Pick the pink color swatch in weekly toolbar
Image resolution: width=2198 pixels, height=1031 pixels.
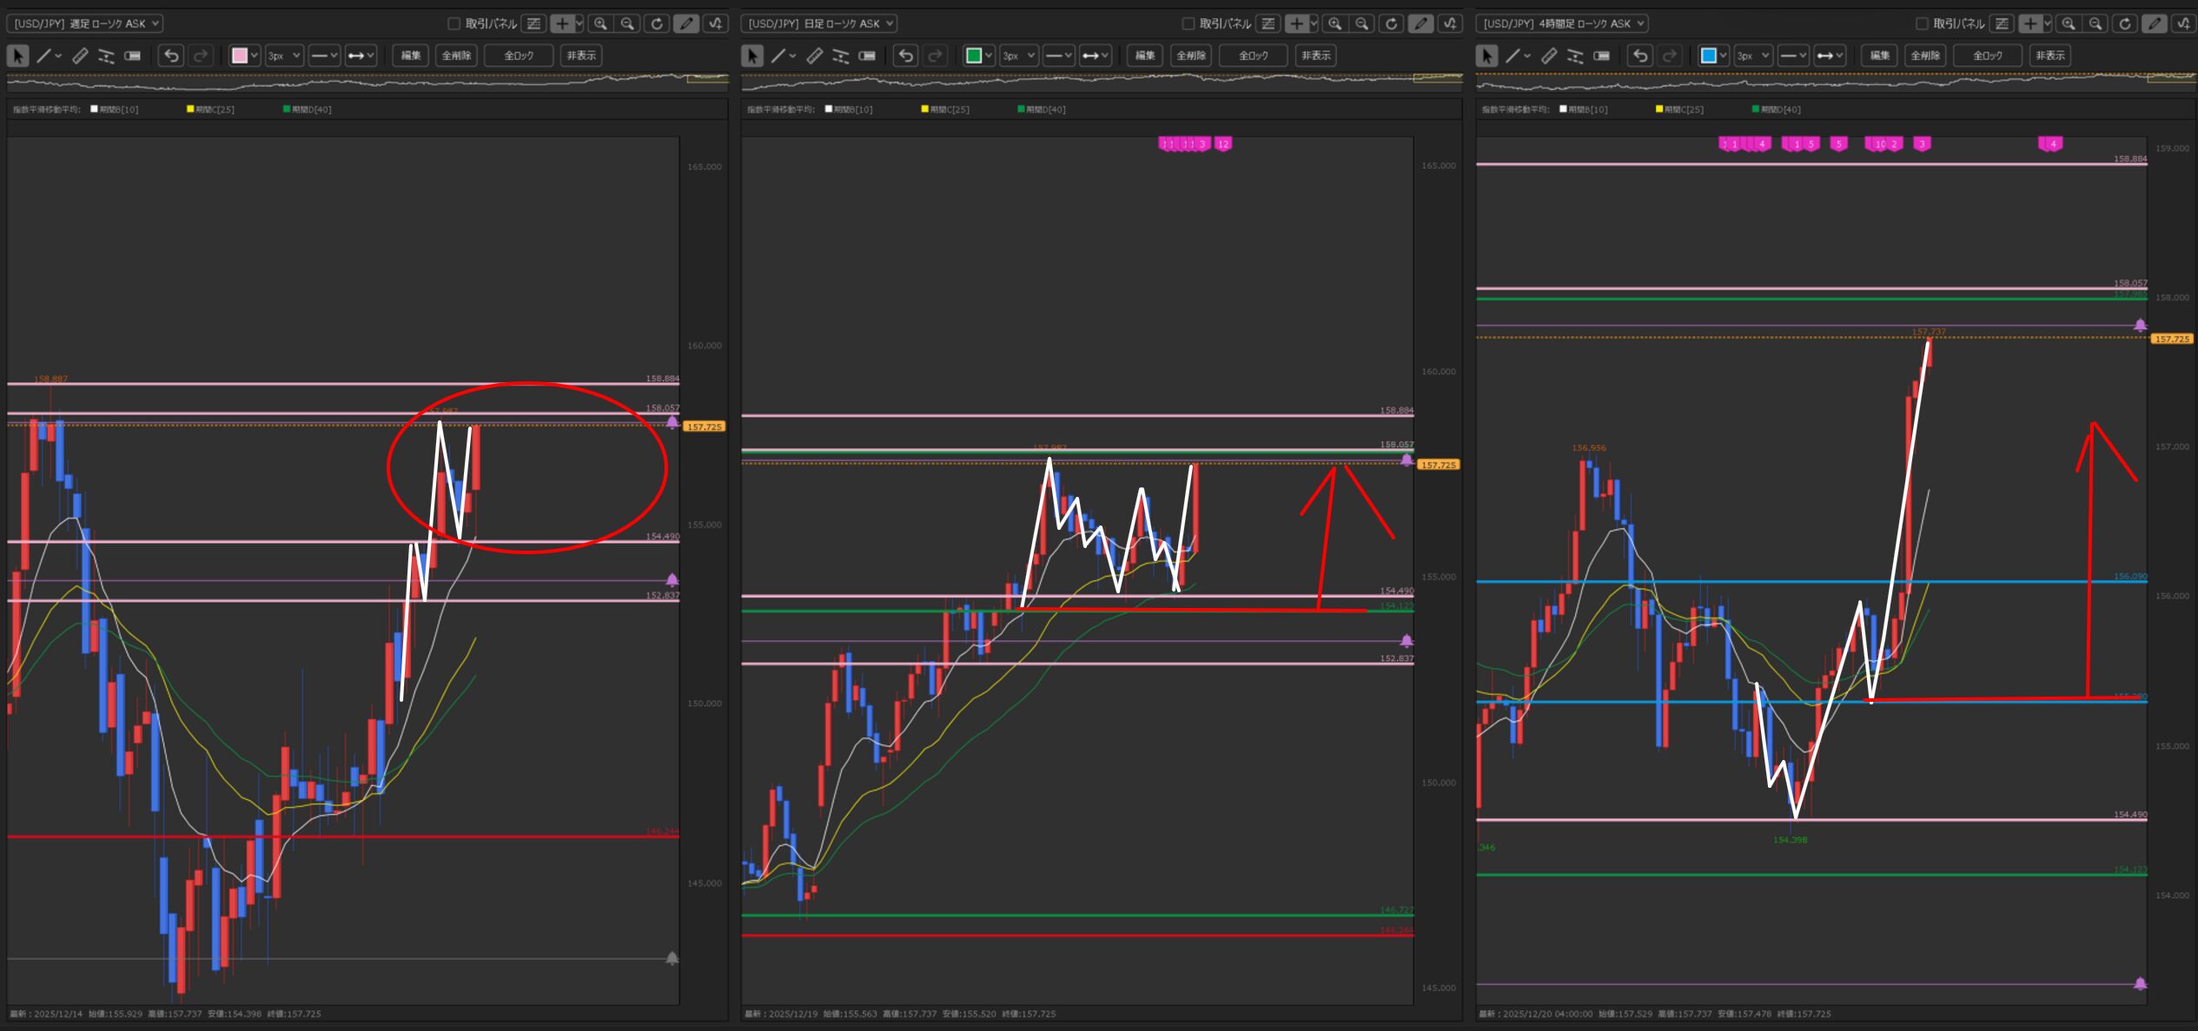click(x=240, y=56)
